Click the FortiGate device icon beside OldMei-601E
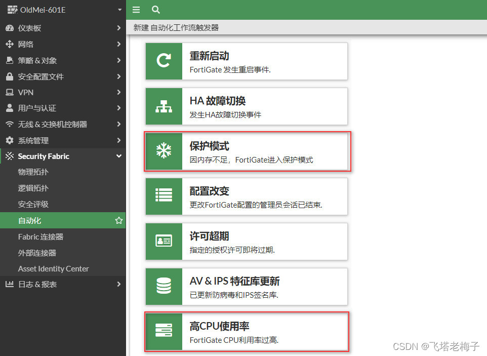The height and width of the screenshot is (356, 487). point(13,10)
